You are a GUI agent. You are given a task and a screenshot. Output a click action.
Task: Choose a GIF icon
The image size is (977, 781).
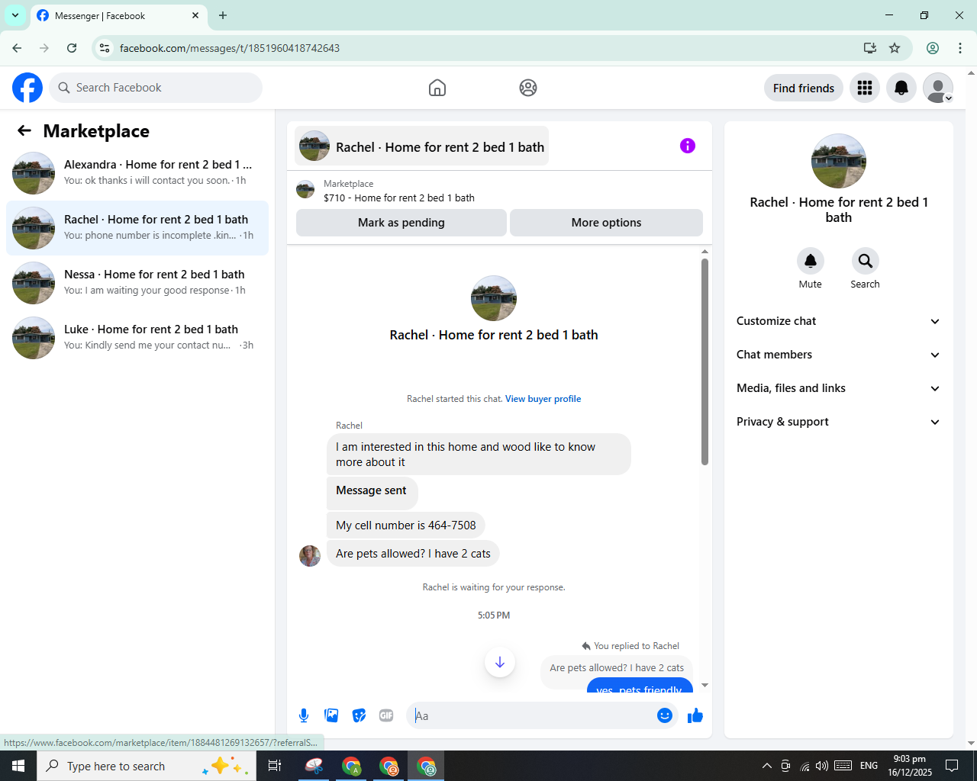coord(386,715)
